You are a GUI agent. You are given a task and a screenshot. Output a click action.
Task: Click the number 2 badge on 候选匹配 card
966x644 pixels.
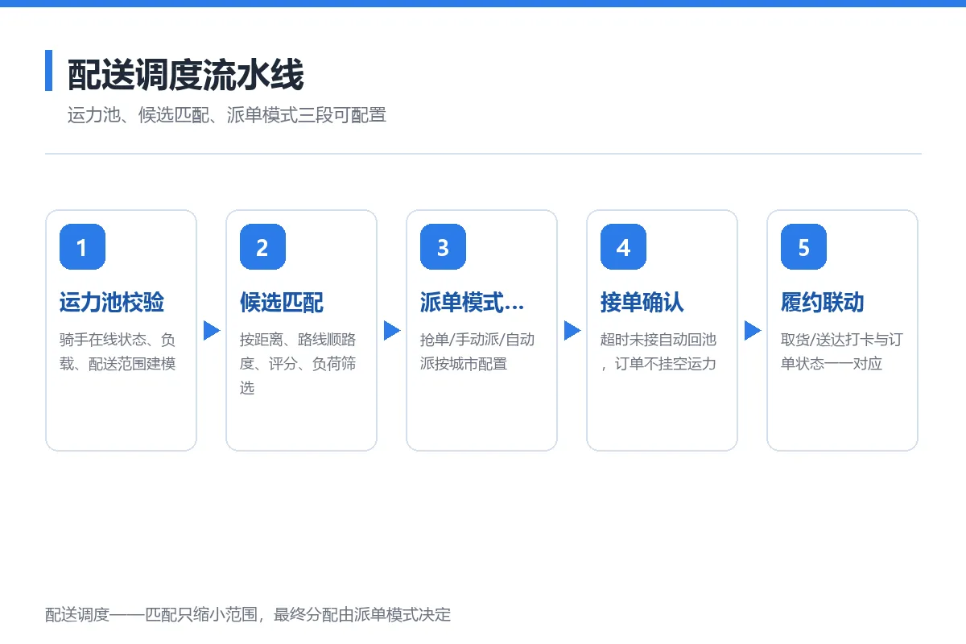(262, 247)
